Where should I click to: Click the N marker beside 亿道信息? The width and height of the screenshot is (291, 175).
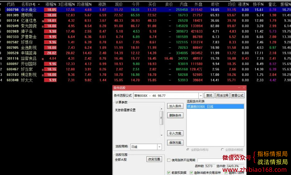[43, 21]
